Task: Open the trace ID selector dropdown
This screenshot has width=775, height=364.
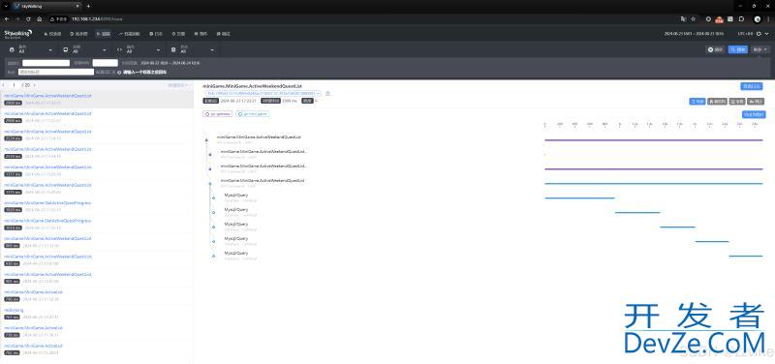Action: coord(263,93)
